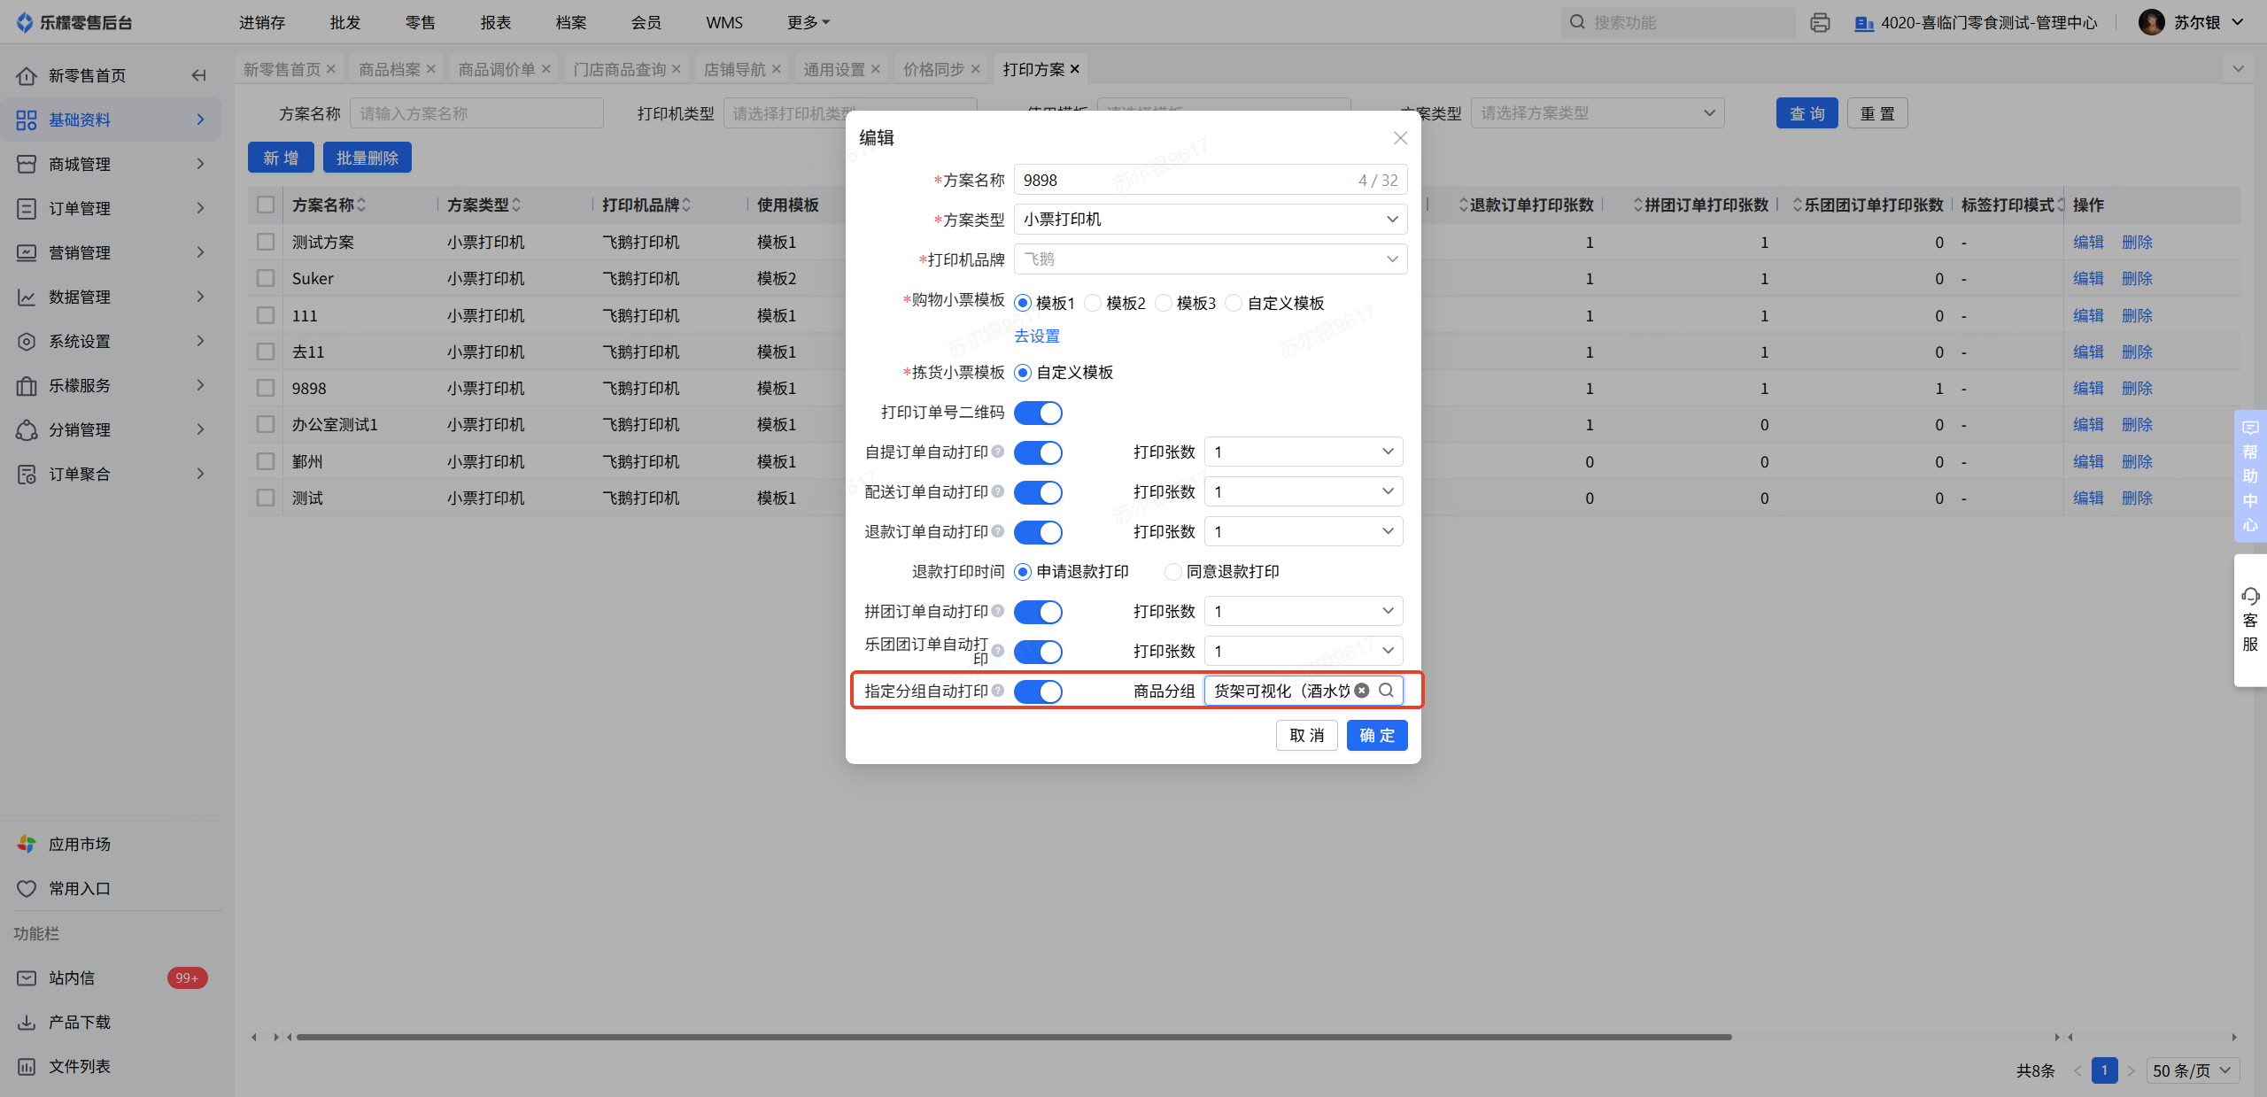The width and height of the screenshot is (2267, 1097).
Task: Toggle 打印订单号二维码 switch off
Action: click(x=1038, y=413)
